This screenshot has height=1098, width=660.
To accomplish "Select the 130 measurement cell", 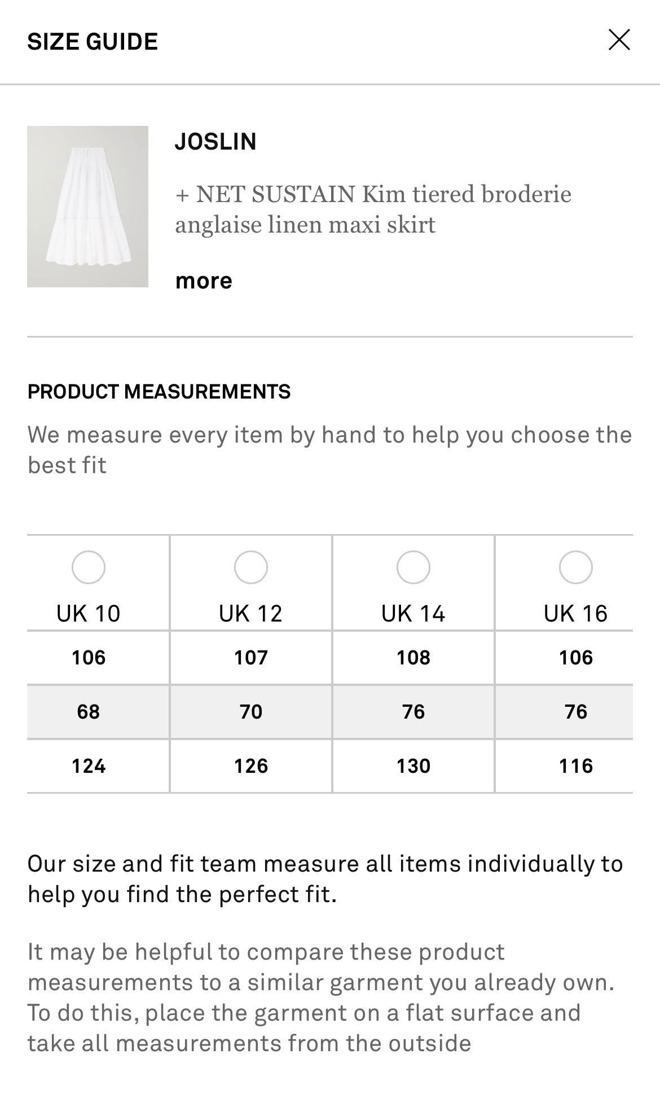I will tap(413, 766).
